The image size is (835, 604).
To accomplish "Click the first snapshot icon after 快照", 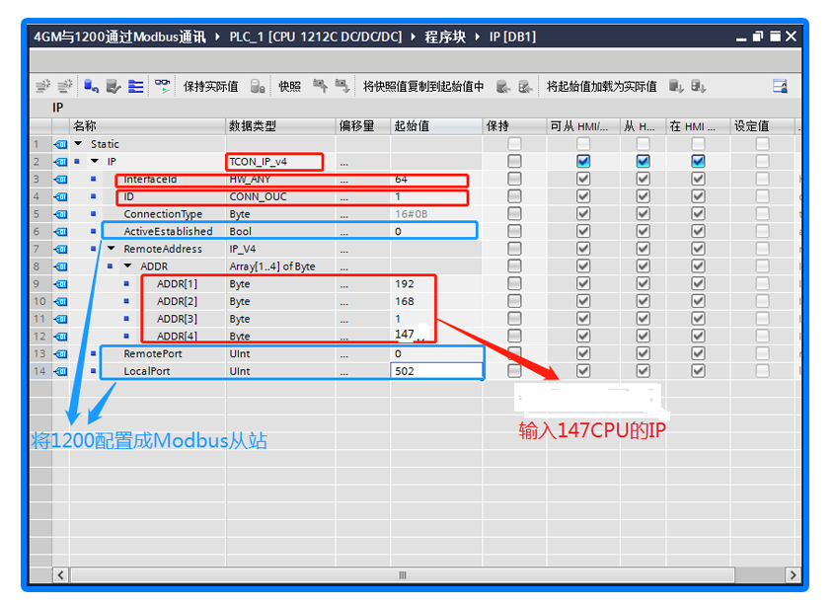I will [320, 86].
